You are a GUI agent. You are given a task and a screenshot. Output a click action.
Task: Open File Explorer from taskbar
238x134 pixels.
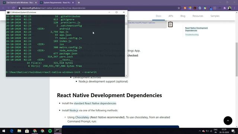tap(19, 131)
